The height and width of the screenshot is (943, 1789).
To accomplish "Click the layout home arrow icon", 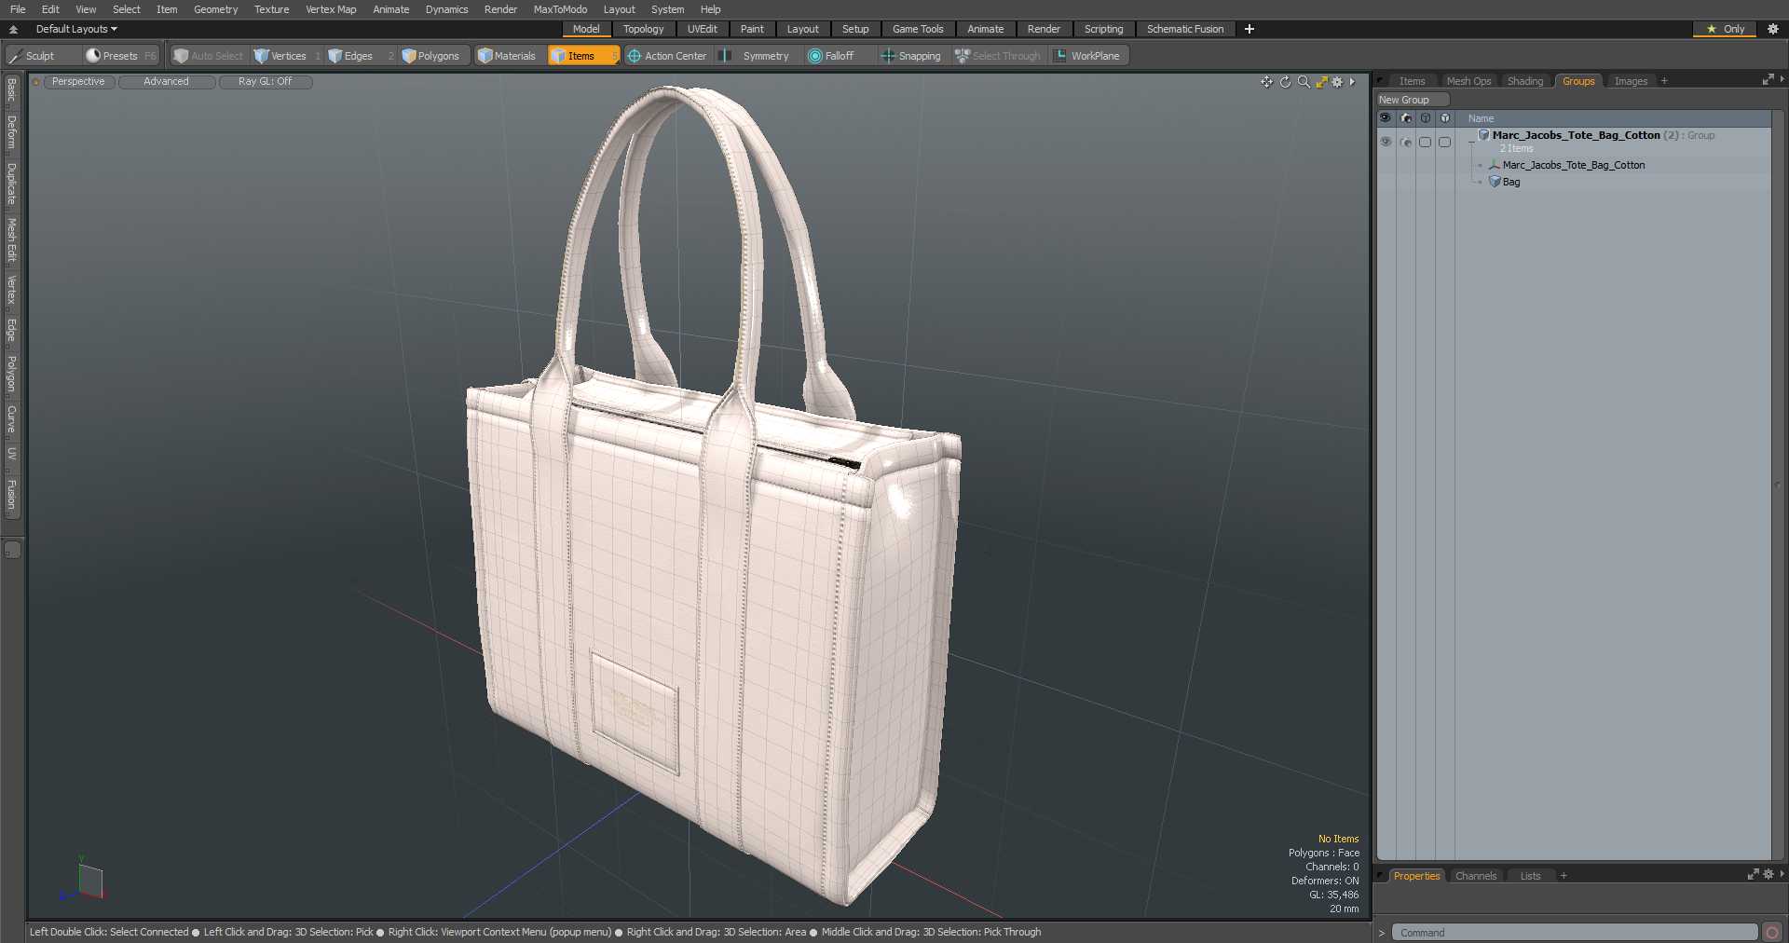I will (x=13, y=29).
